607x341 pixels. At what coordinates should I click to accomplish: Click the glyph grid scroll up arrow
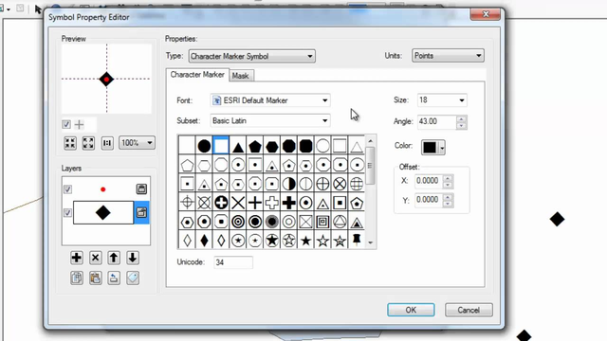pos(371,141)
